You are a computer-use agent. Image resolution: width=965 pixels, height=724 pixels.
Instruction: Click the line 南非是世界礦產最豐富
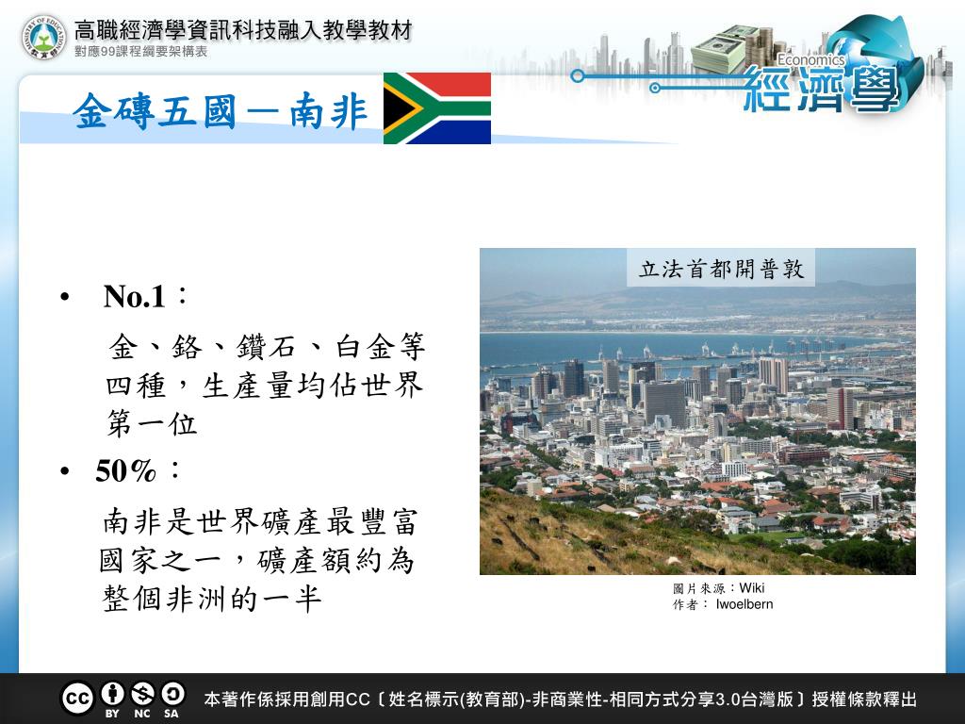260,522
